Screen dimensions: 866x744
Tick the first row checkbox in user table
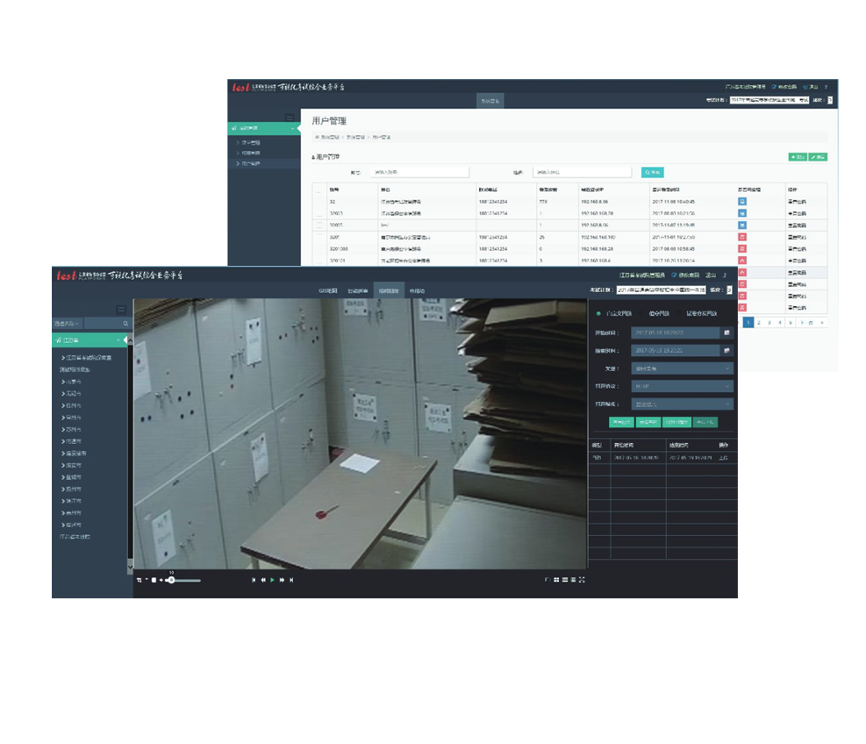318,202
